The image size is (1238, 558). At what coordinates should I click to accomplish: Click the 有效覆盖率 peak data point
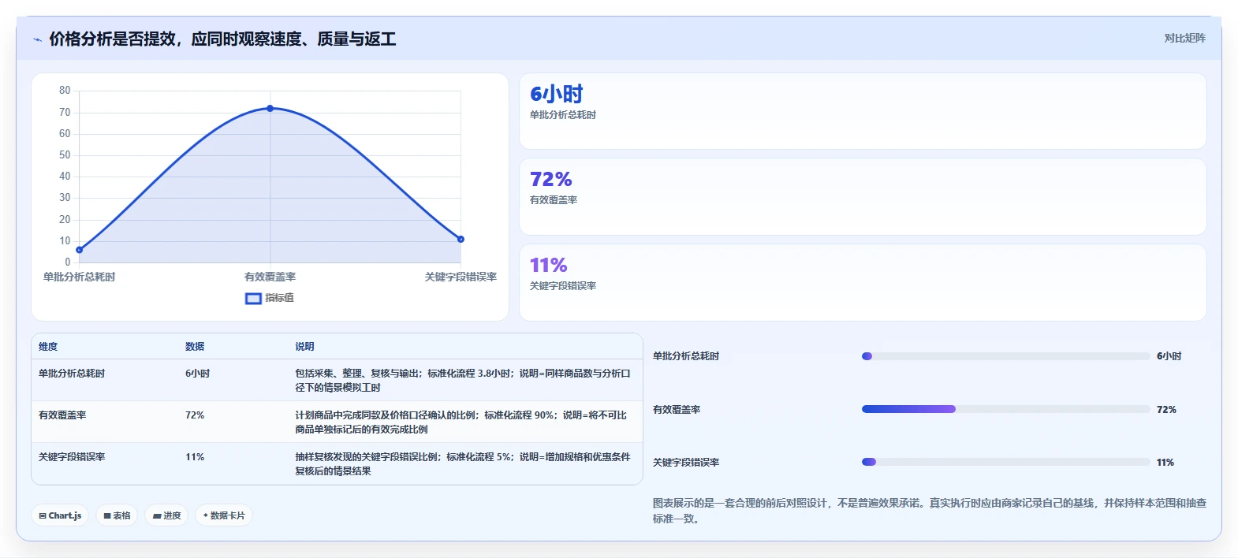coord(270,108)
